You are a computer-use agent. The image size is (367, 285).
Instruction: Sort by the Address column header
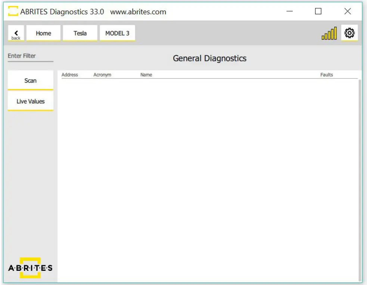pyautogui.click(x=69, y=74)
